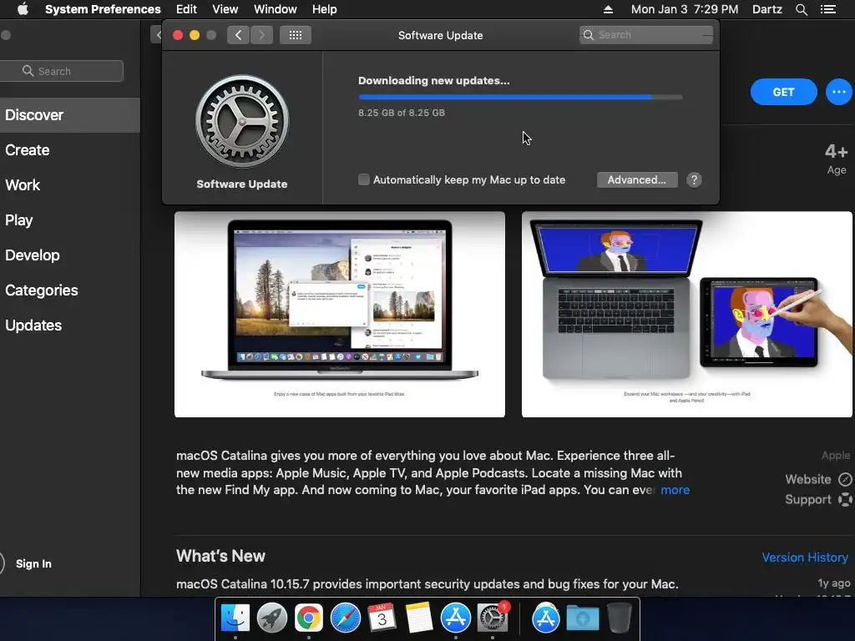The image size is (855, 641).
Task: Open the Website link
Action: [808, 479]
